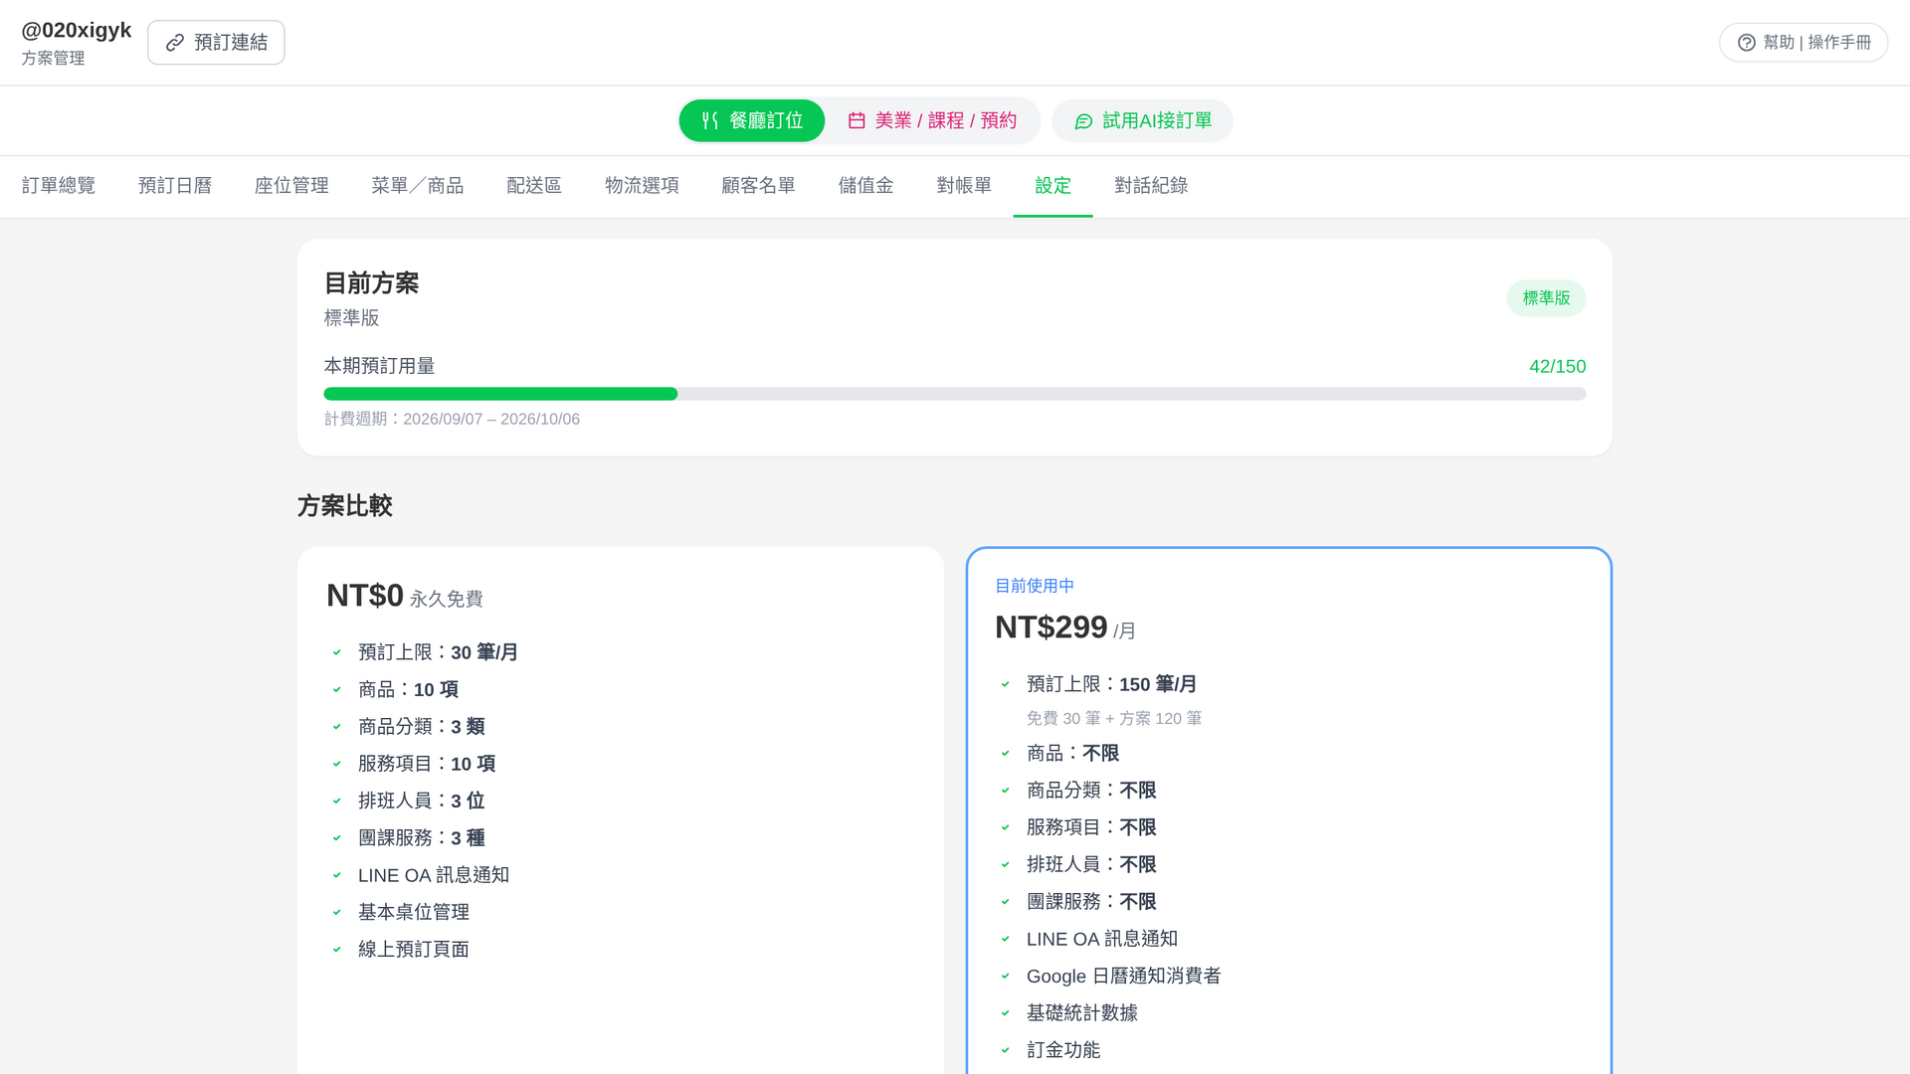Click the NT$0 永久免費 plan price

(404, 596)
